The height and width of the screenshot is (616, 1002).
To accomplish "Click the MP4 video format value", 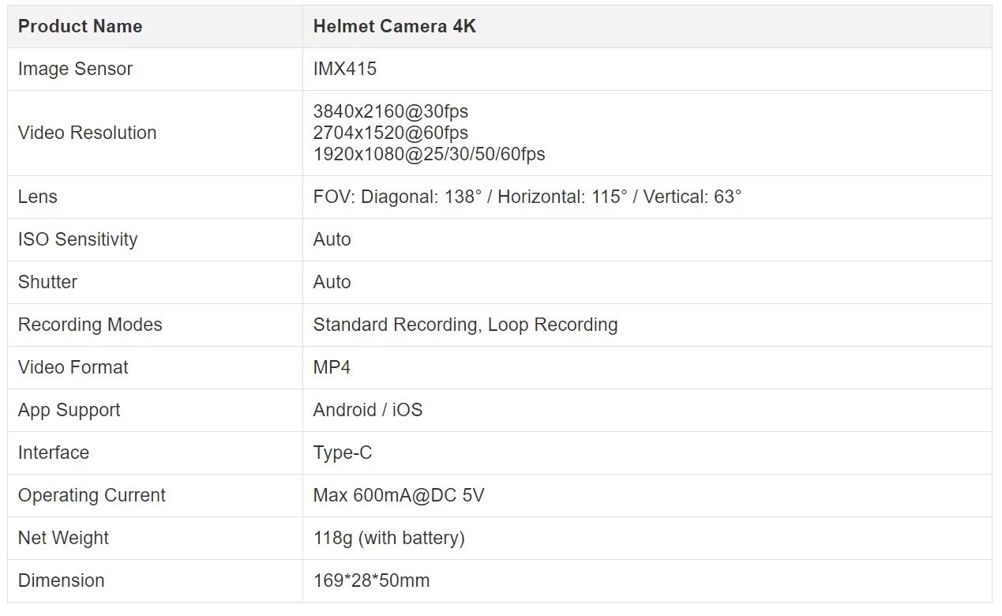I will click(332, 367).
